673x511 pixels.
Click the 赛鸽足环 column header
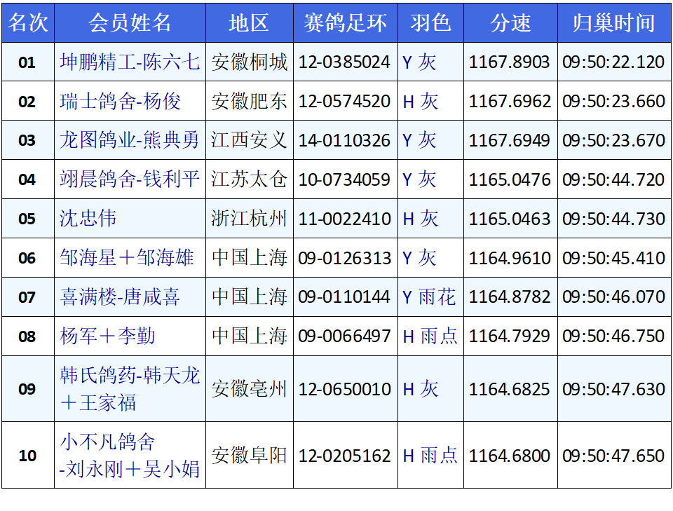pyautogui.click(x=345, y=22)
